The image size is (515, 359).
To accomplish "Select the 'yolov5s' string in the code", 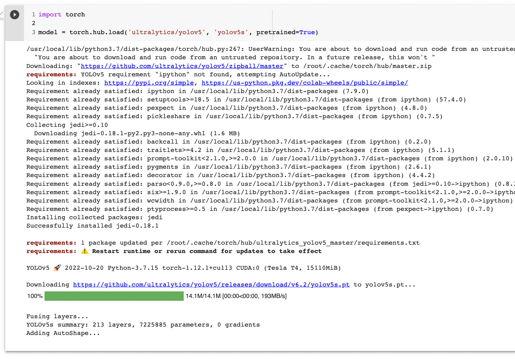I will point(231,32).
